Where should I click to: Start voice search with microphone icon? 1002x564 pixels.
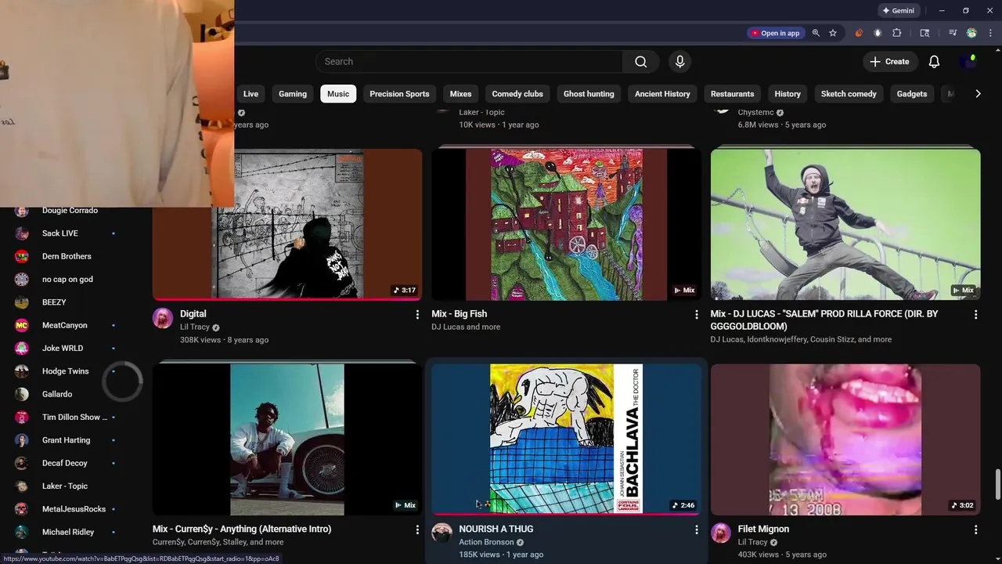[679, 62]
